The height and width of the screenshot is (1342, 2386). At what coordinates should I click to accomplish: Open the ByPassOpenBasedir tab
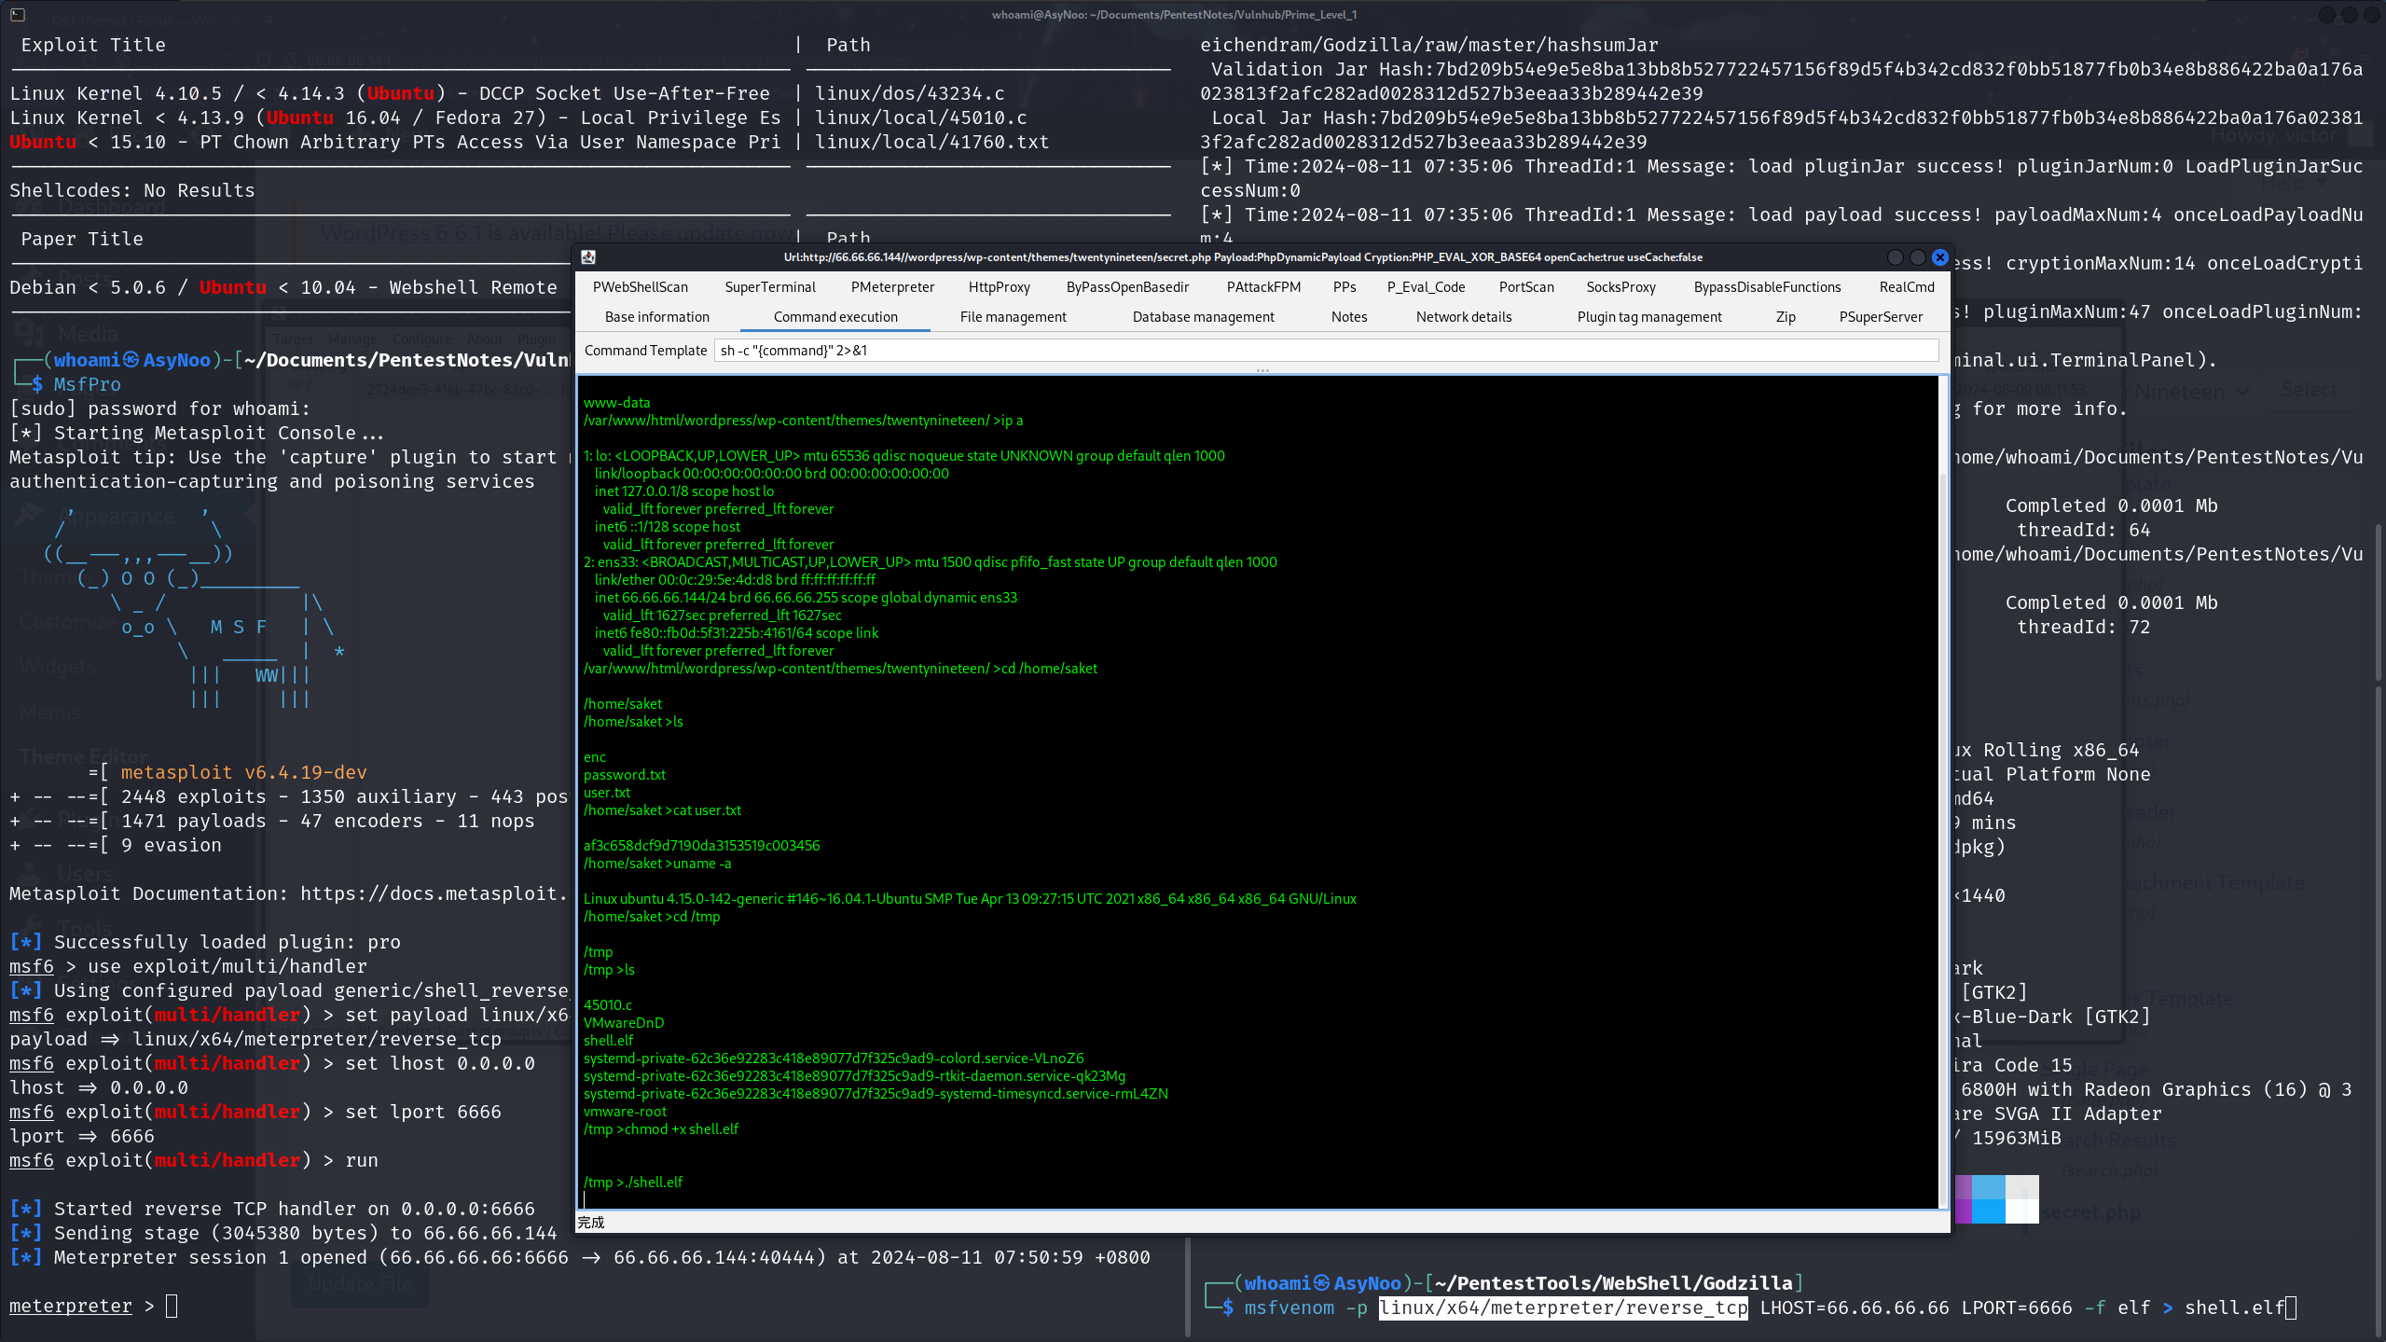pos(1127,287)
